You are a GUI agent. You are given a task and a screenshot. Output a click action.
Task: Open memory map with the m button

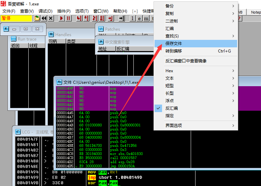point(146,18)
